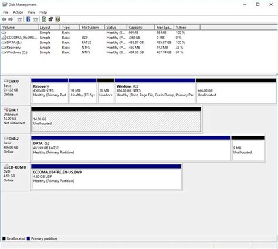Open the View menu

tap(31, 12)
